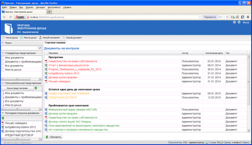Refresh the user views with green icon

(x=36, y=88)
